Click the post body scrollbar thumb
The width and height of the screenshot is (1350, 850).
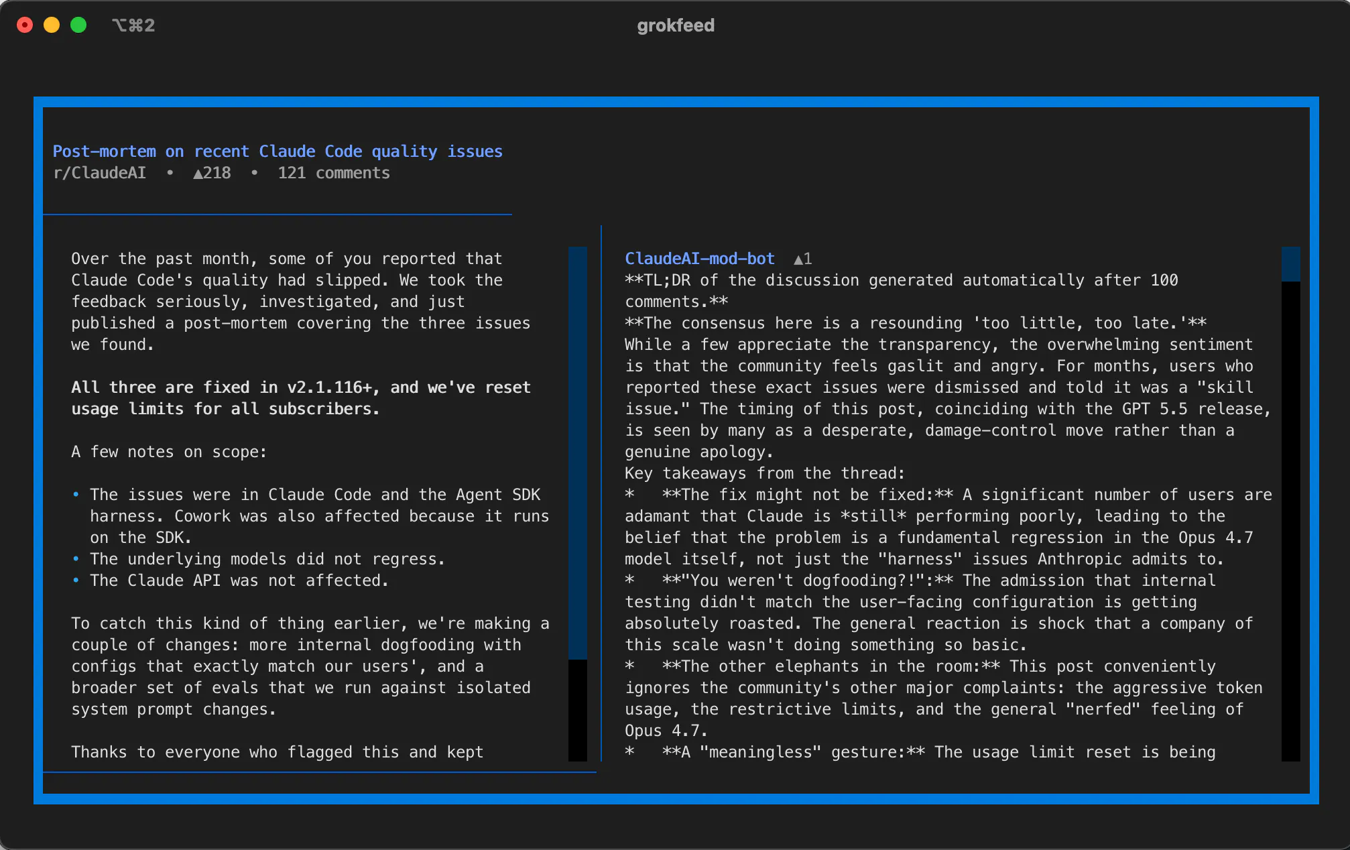tap(578, 453)
